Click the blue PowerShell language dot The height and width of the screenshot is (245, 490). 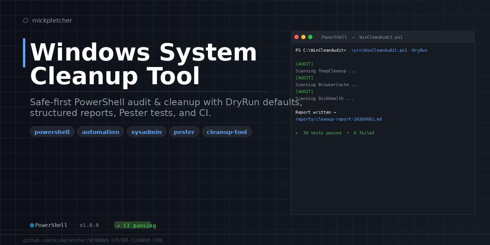[32, 225]
